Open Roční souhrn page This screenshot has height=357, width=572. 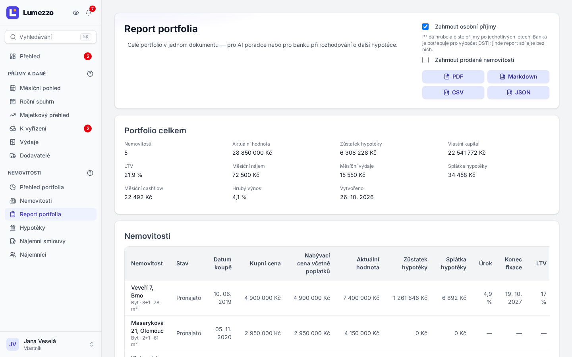tap(51, 102)
